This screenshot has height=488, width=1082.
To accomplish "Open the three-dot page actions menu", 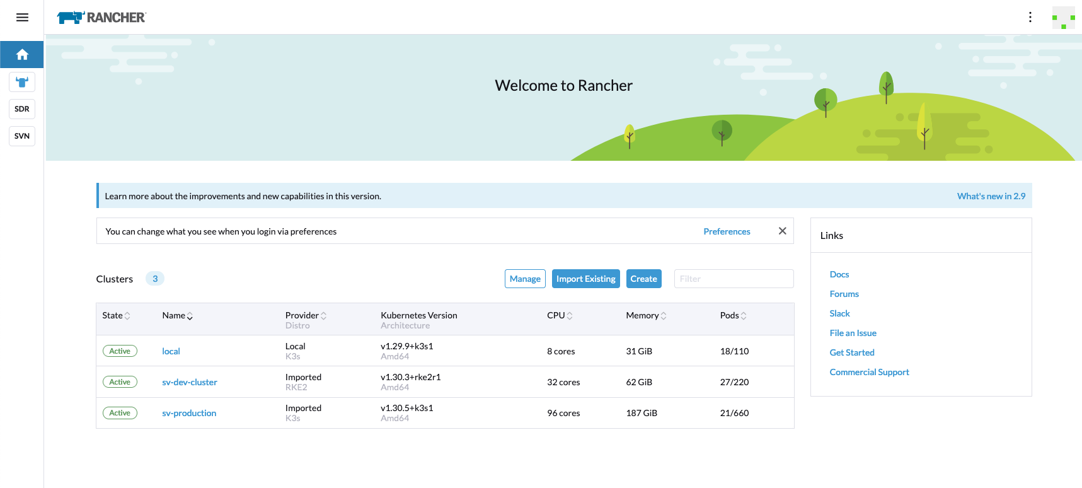I will tap(1030, 17).
